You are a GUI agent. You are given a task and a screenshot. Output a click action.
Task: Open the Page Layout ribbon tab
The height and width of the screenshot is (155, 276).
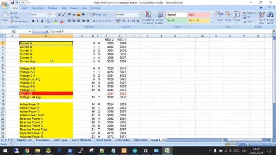click(38, 8)
